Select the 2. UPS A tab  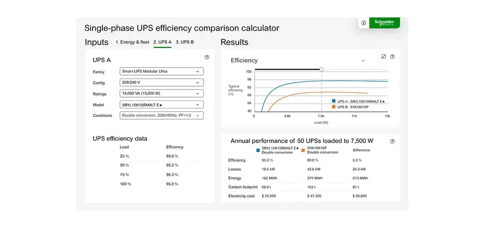[163, 42]
